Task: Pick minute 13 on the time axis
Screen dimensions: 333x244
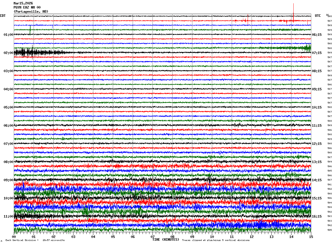Action: 272,237
